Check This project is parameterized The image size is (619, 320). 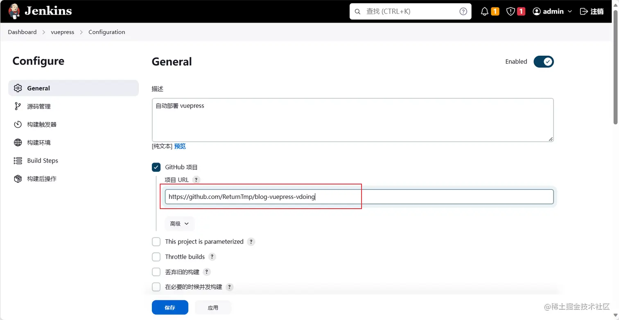(156, 242)
